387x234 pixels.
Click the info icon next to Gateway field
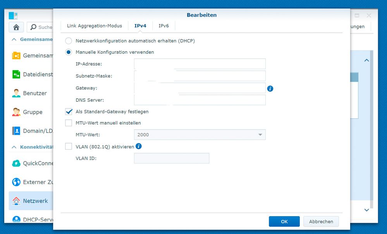click(270, 88)
